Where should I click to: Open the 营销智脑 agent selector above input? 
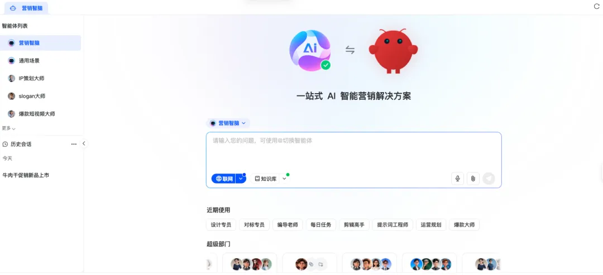228,123
